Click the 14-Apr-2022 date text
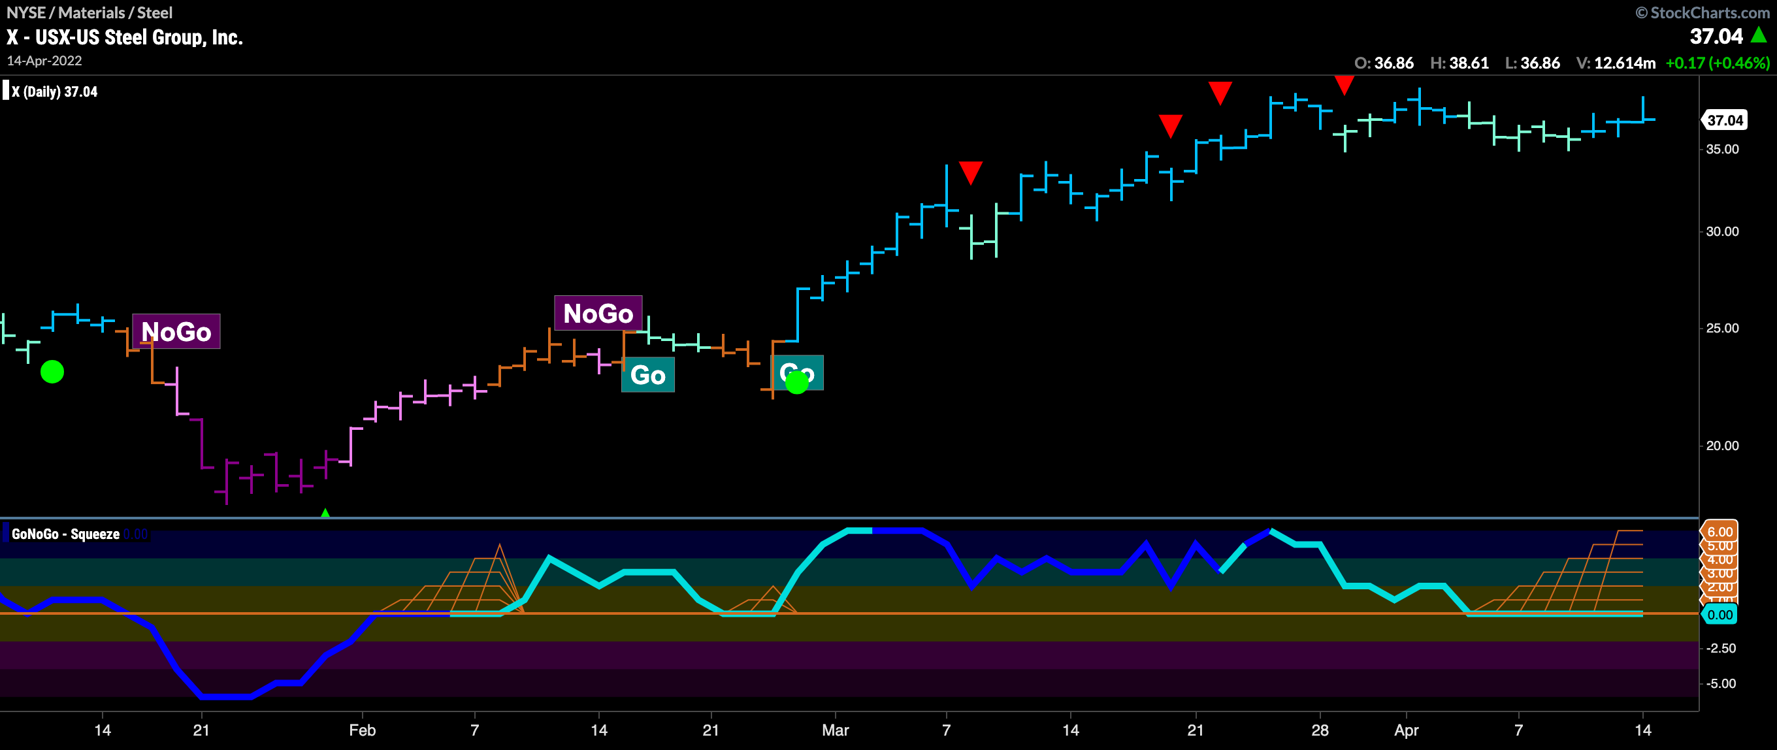This screenshot has width=1777, height=750. tap(44, 61)
